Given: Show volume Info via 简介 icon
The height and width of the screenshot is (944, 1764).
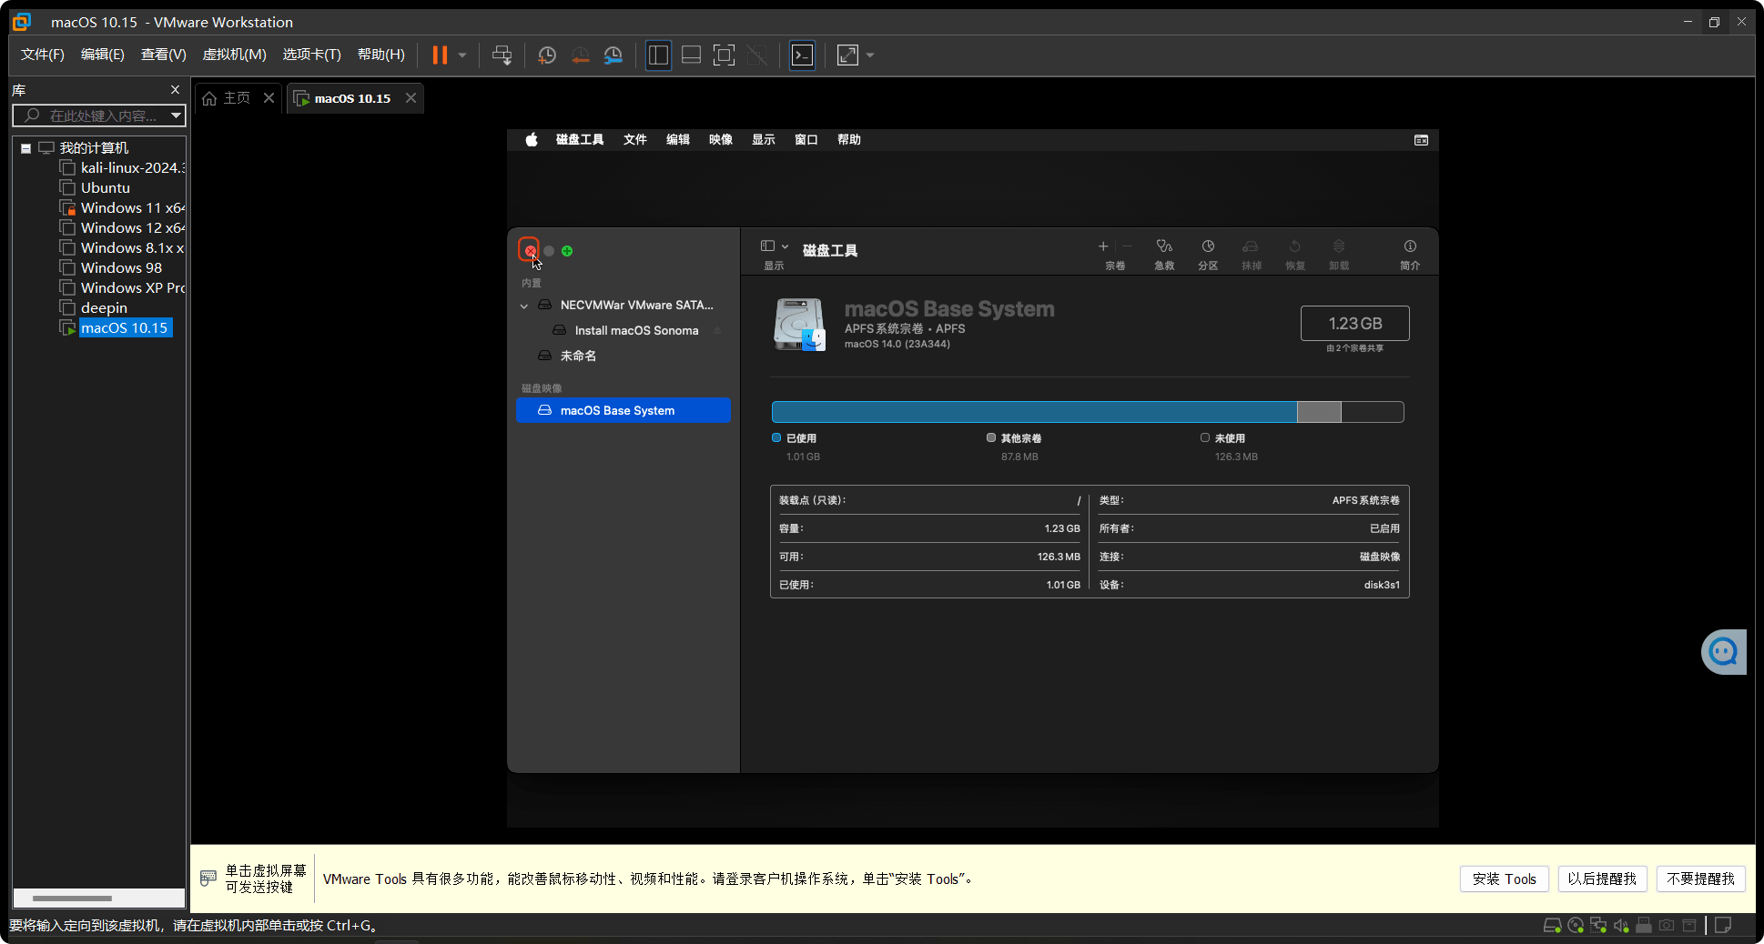Looking at the screenshot, I should pyautogui.click(x=1410, y=253).
